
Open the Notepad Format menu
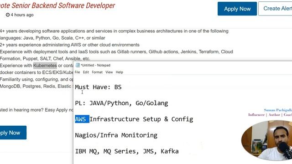(97, 72)
